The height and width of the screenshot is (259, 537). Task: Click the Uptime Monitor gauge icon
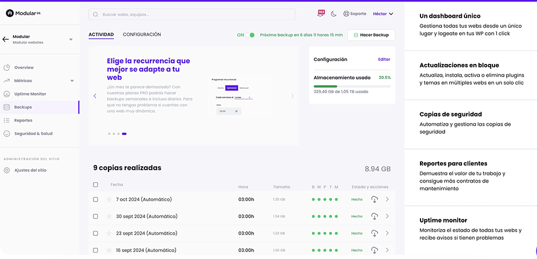pos(6,94)
